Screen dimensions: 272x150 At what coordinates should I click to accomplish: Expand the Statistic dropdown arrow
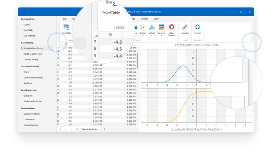152,36
